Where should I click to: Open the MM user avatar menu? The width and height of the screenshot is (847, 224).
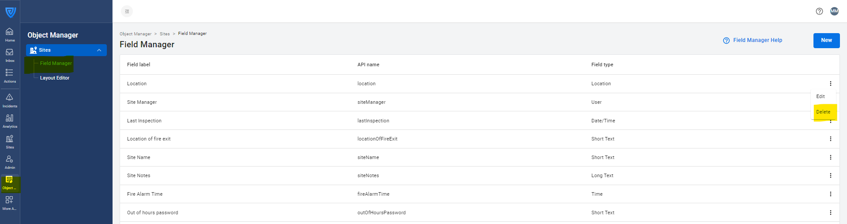point(834,11)
